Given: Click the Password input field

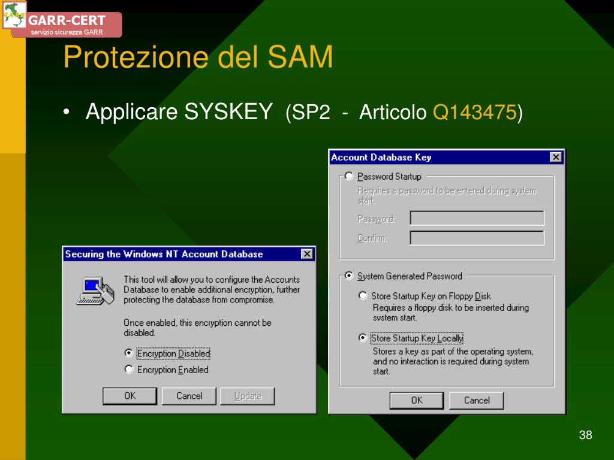Looking at the screenshot, I should coord(477,218).
